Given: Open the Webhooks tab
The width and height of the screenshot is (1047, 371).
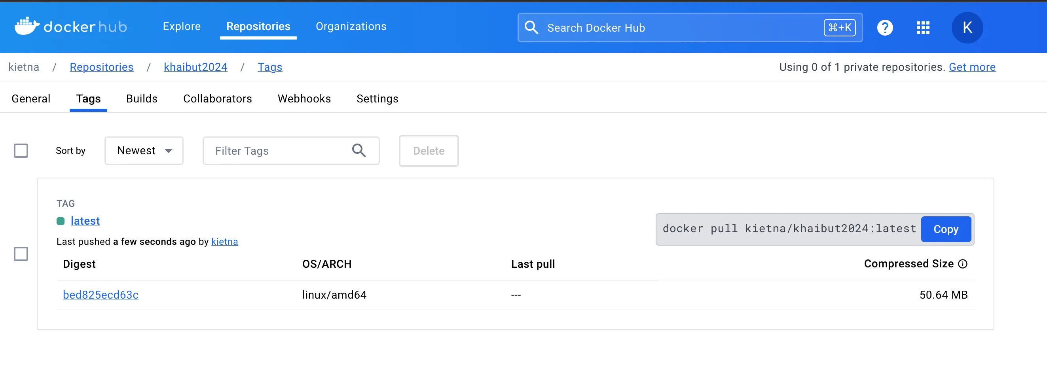Looking at the screenshot, I should point(304,99).
